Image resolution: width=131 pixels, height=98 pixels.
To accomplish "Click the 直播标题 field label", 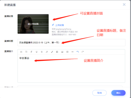I will [9, 41].
